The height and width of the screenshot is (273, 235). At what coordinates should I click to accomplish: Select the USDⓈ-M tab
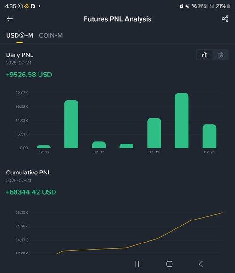tap(20, 35)
